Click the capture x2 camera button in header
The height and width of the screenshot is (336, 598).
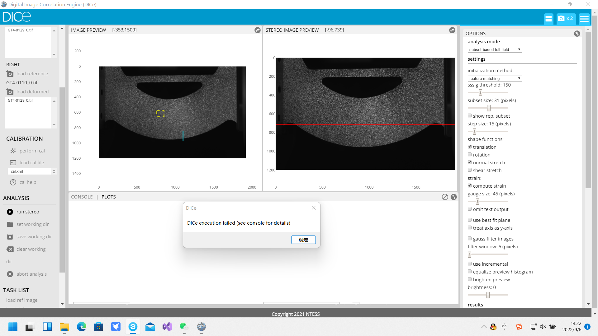(x=566, y=18)
